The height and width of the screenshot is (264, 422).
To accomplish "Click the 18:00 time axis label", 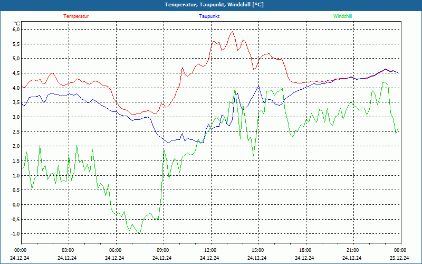I will click(305, 250).
